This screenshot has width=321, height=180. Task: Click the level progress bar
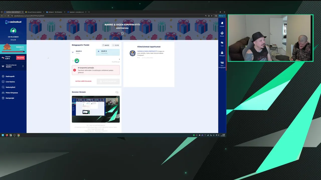coord(13,52)
